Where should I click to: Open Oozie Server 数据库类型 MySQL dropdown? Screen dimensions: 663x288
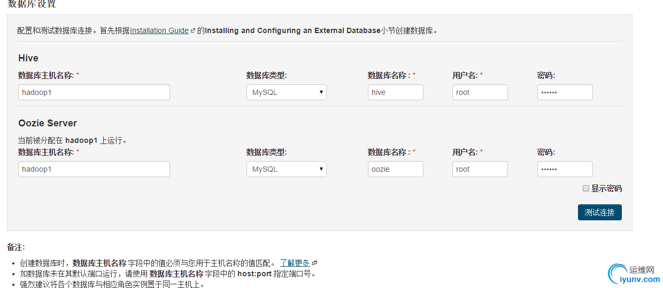[287, 169]
